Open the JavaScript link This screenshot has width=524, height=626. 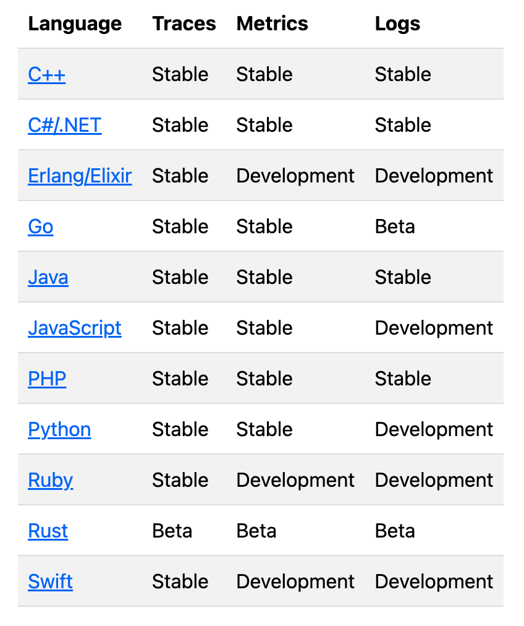pos(75,328)
